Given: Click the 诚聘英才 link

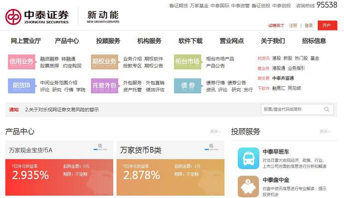Looking at the screenshot, I should [276, 25].
